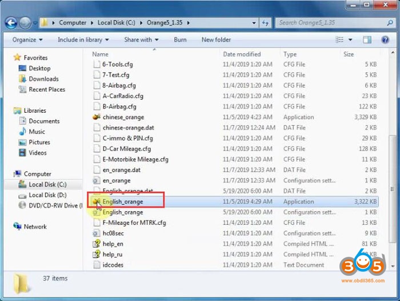Select the A-CarRadio.cfg file icon

(x=97, y=96)
